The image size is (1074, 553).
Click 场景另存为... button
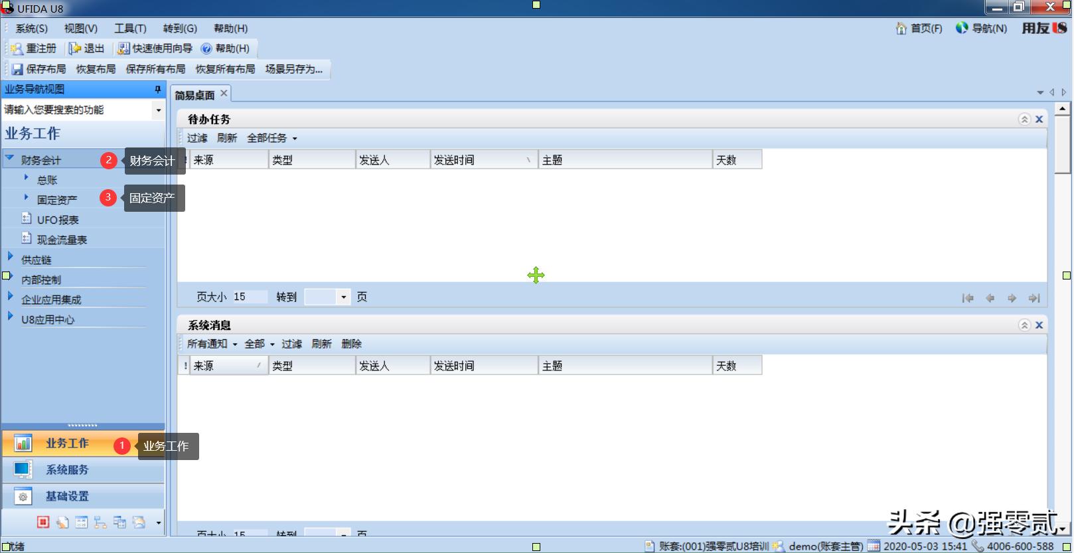point(294,69)
